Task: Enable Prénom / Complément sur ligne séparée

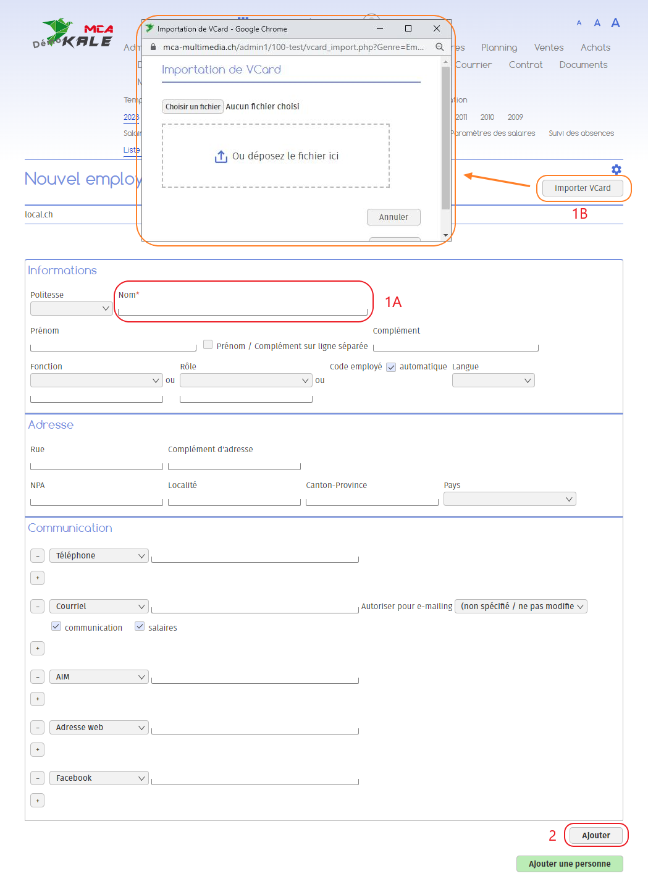Action: click(x=208, y=345)
